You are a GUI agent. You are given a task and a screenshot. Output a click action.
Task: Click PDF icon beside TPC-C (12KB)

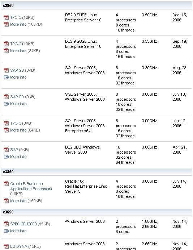pos(7,17)
